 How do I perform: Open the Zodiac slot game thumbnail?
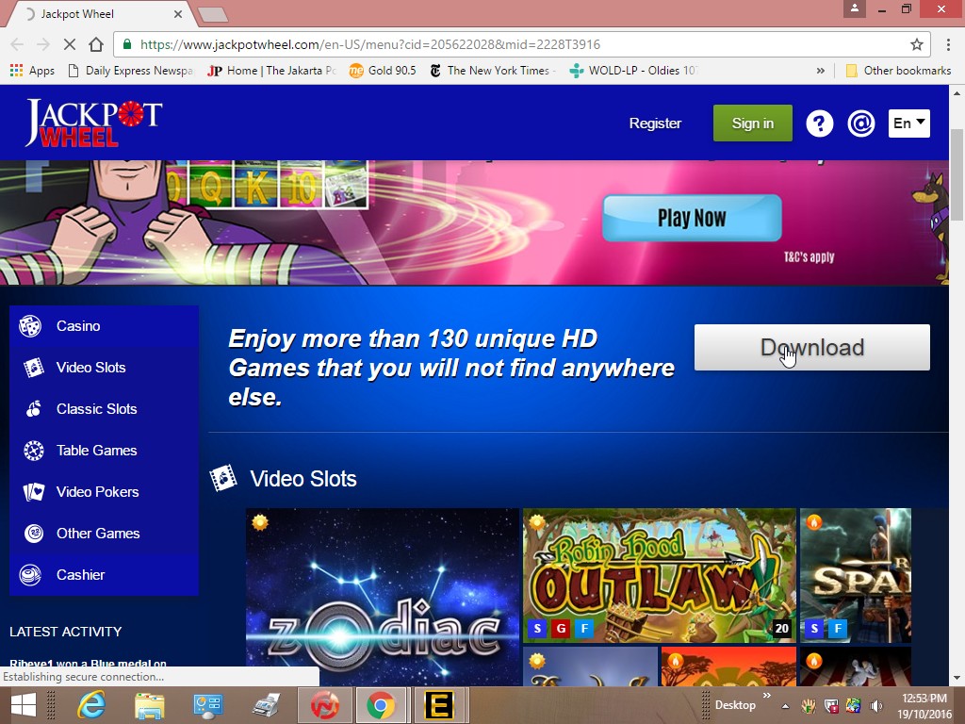(383, 597)
